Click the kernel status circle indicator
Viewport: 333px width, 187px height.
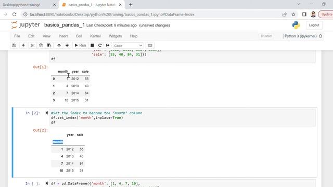321,36
